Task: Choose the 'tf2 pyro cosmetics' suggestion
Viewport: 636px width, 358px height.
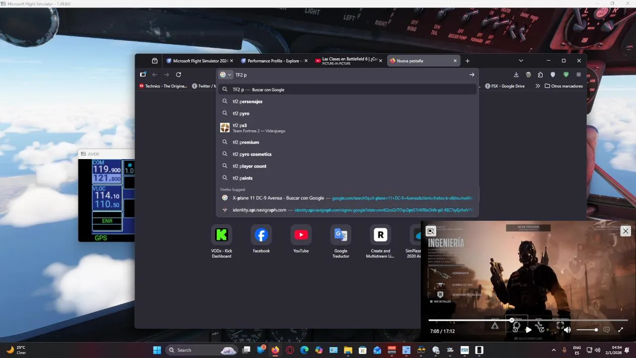Action: click(x=348, y=154)
